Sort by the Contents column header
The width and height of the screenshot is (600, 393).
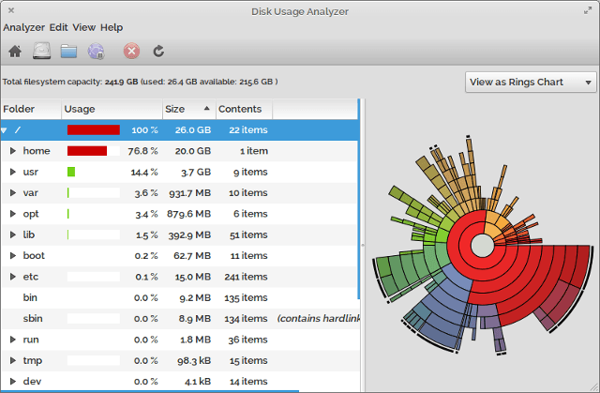[240, 110]
